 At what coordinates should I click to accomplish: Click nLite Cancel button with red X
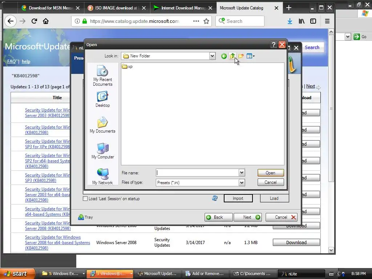coord(282,217)
